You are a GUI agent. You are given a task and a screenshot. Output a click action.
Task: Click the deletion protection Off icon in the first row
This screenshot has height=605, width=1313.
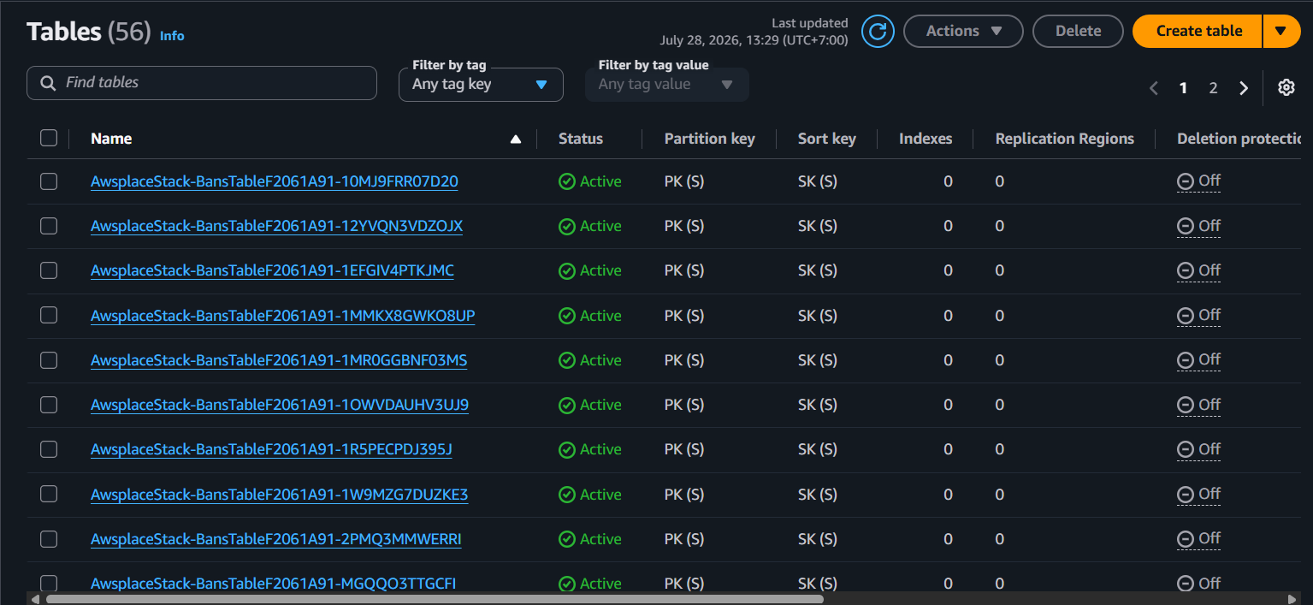tap(1186, 181)
